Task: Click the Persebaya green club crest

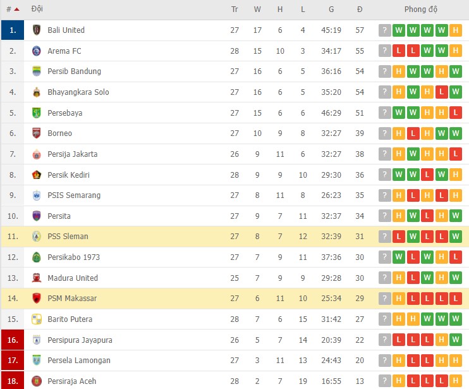Action: click(36, 113)
